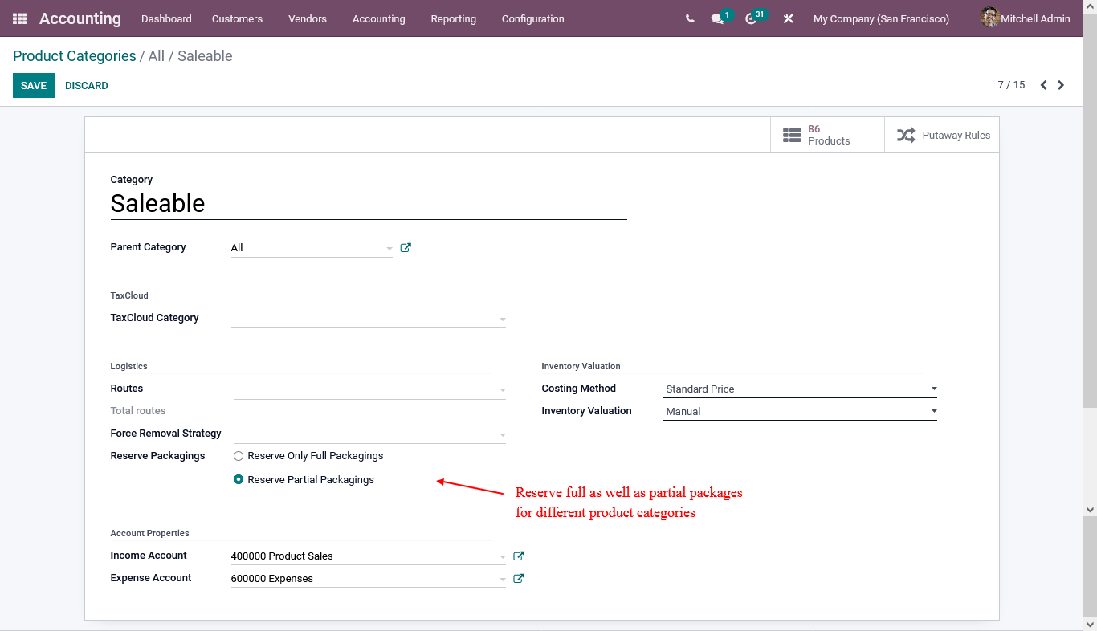
Task: Go to next record arrow
Action: point(1061,85)
